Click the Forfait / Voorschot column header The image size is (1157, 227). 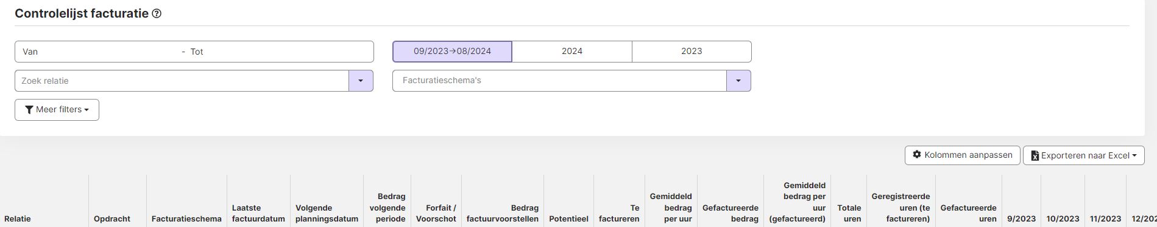[436, 213]
